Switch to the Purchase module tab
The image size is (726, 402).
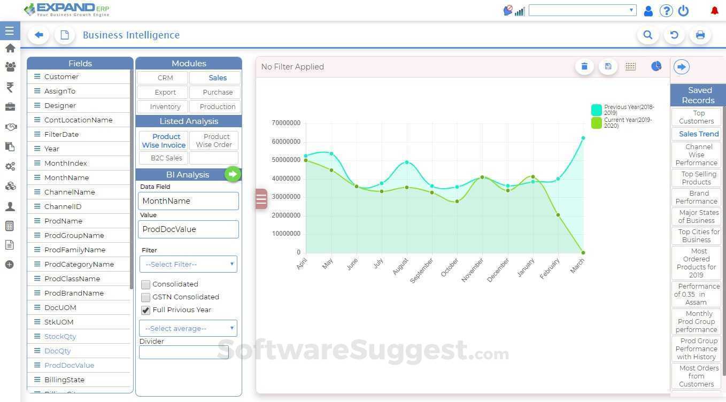(217, 92)
